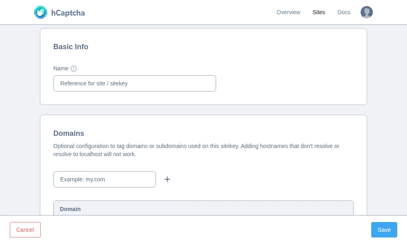The height and width of the screenshot is (244, 407).
Task: Click the Domains description paragraph
Action: tap(196, 150)
